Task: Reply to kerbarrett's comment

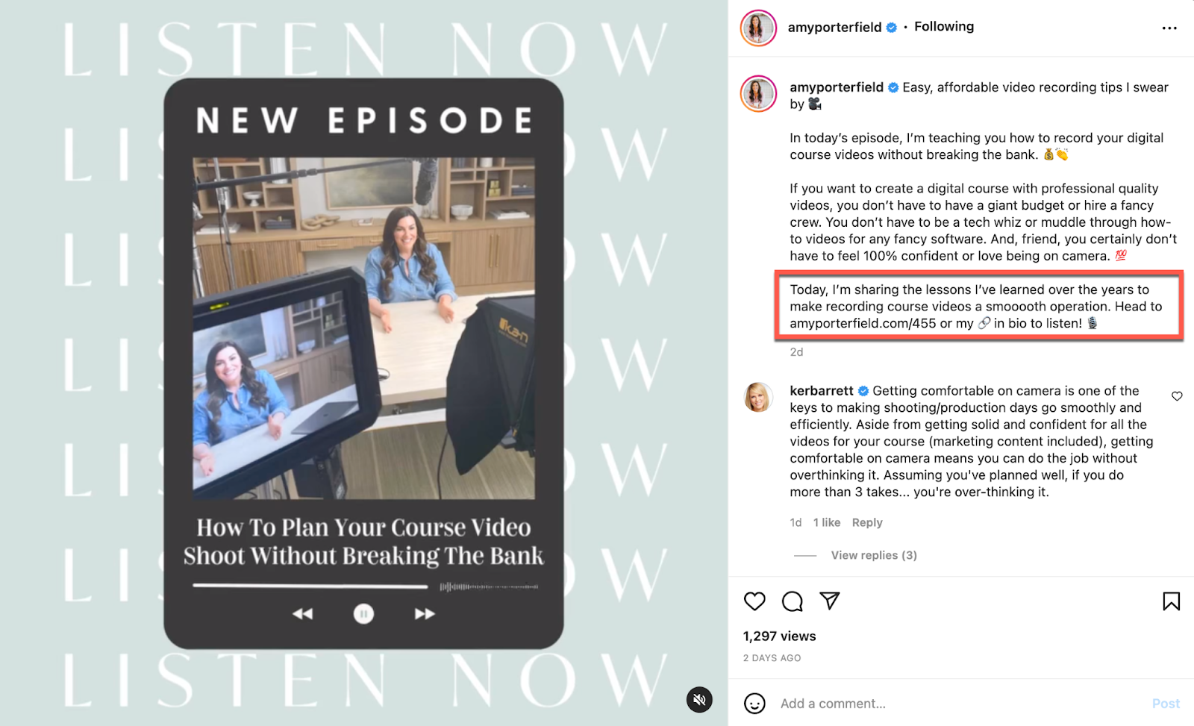Action: coord(867,522)
